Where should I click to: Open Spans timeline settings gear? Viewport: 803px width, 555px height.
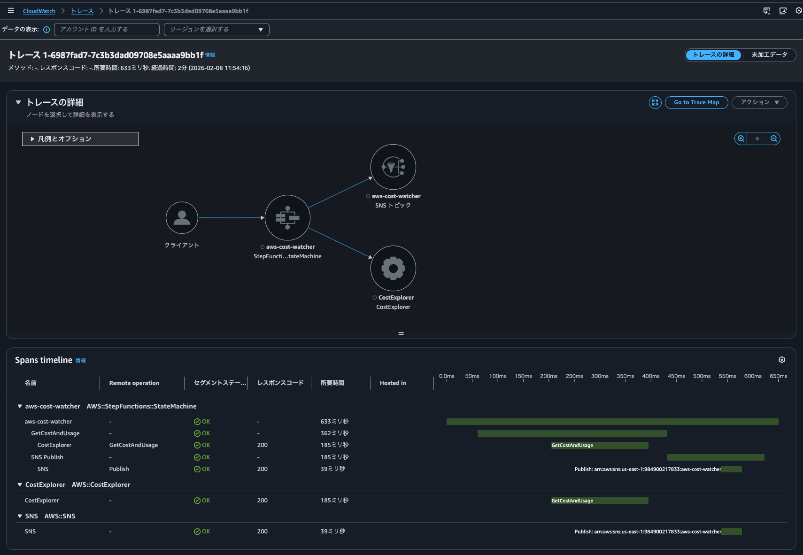tap(782, 360)
